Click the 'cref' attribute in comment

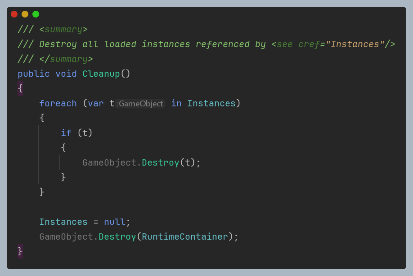click(x=309, y=44)
